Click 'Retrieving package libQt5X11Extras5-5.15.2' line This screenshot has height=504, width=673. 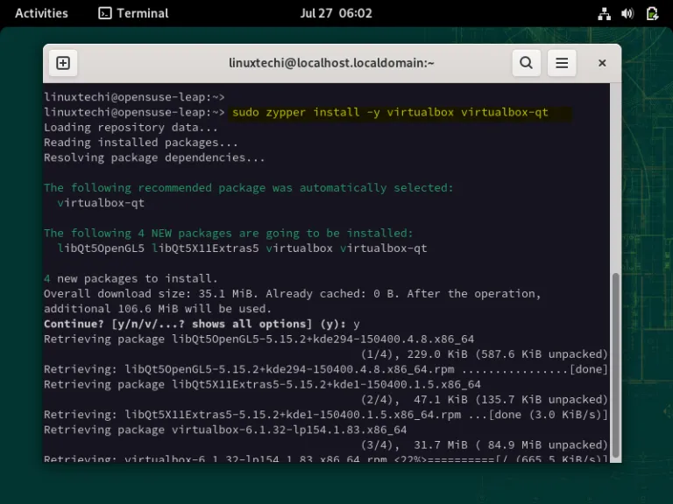[262, 384]
